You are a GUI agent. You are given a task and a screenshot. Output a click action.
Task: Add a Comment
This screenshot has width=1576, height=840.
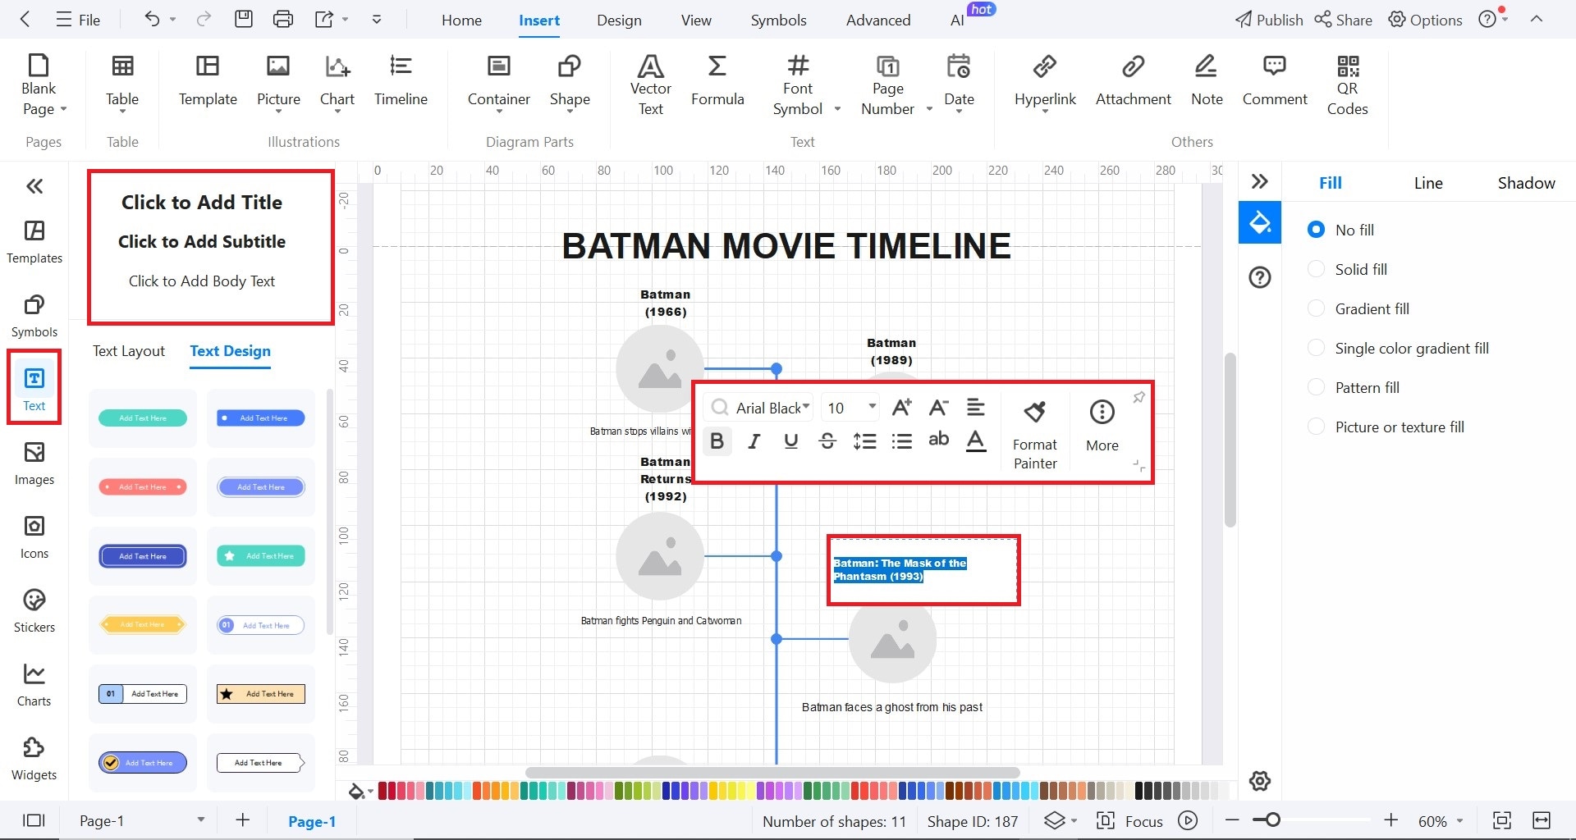(x=1274, y=80)
